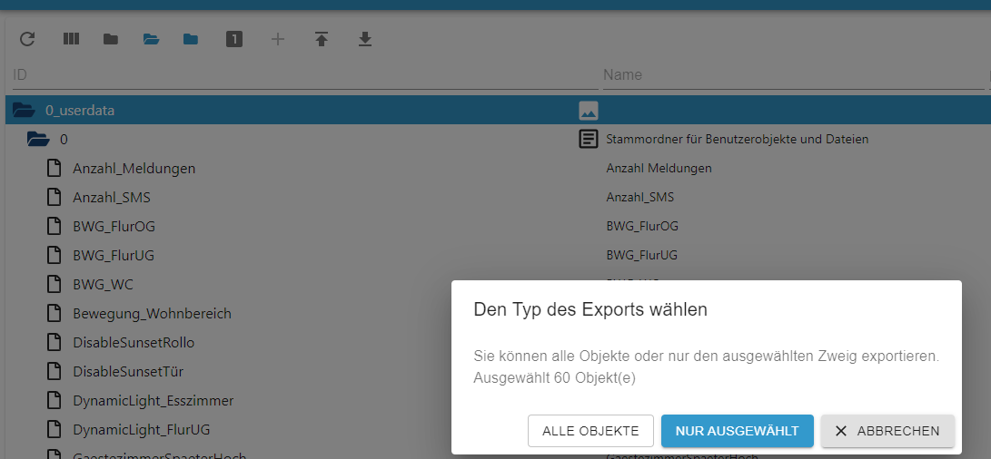This screenshot has height=459, width=991.
Task: Click the file icon of DisableSunsetTür
Action: (55, 371)
